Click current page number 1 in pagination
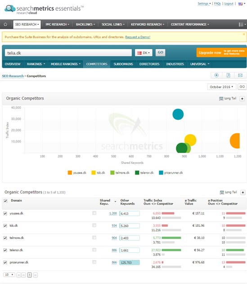This screenshot has height=284, width=247. point(30,275)
